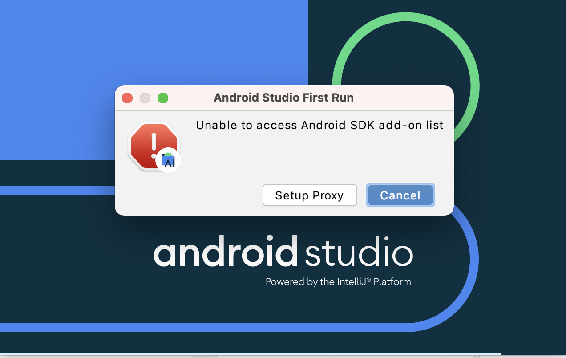Click the Android Studio badge on error icon
The width and height of the screenshot is (566, 358).
(x=168, y=160)
